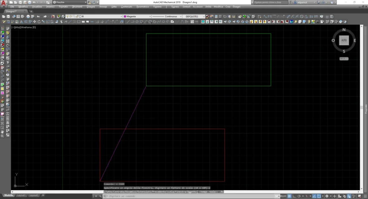
Task: Click the Undo arrow in standard toolbar
Action: 38,16
